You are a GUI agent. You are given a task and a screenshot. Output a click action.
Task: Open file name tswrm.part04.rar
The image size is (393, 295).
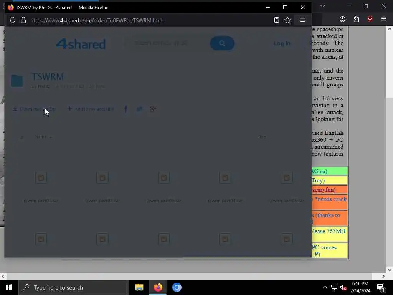coord(225,201)
